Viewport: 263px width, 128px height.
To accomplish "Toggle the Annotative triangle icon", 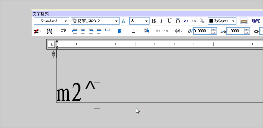I will tap(123, 21).
